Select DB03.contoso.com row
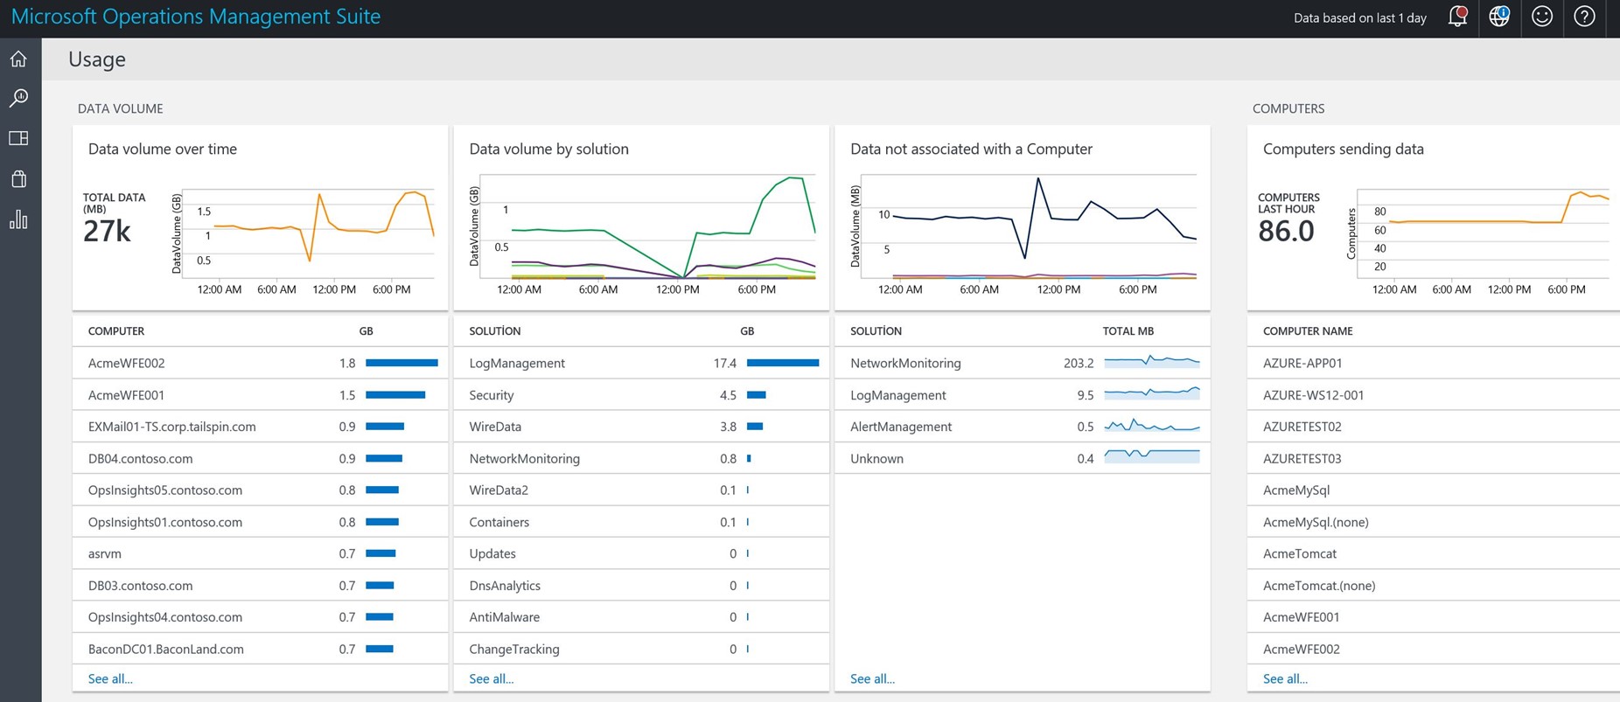This screenshot has width=1620, height=702. pos(260,585)
